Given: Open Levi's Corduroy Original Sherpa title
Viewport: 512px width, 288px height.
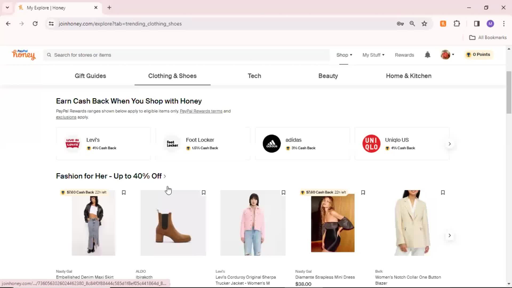Looking at the screenshot, I should click(x=245, y=280).
